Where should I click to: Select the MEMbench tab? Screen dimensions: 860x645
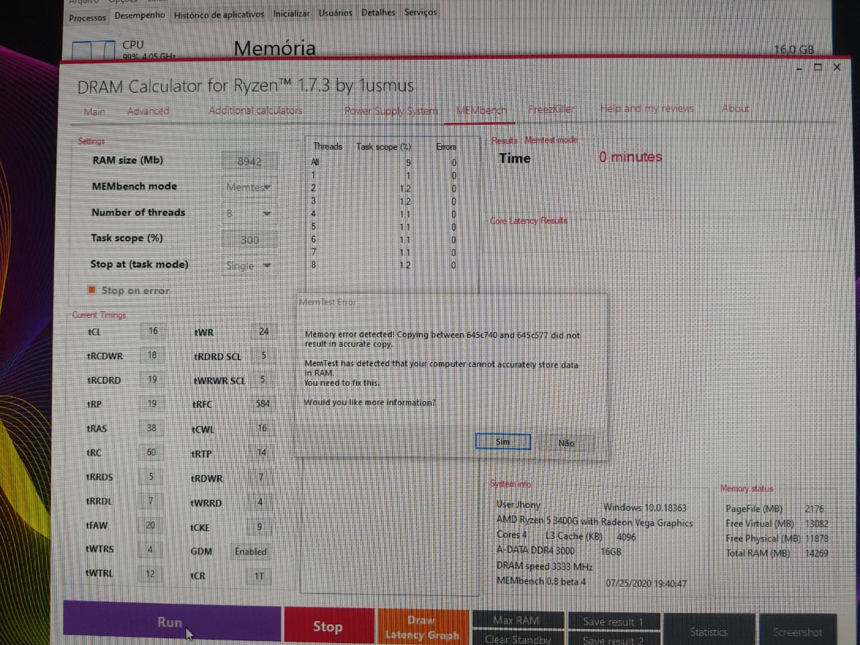pos(481,110)
